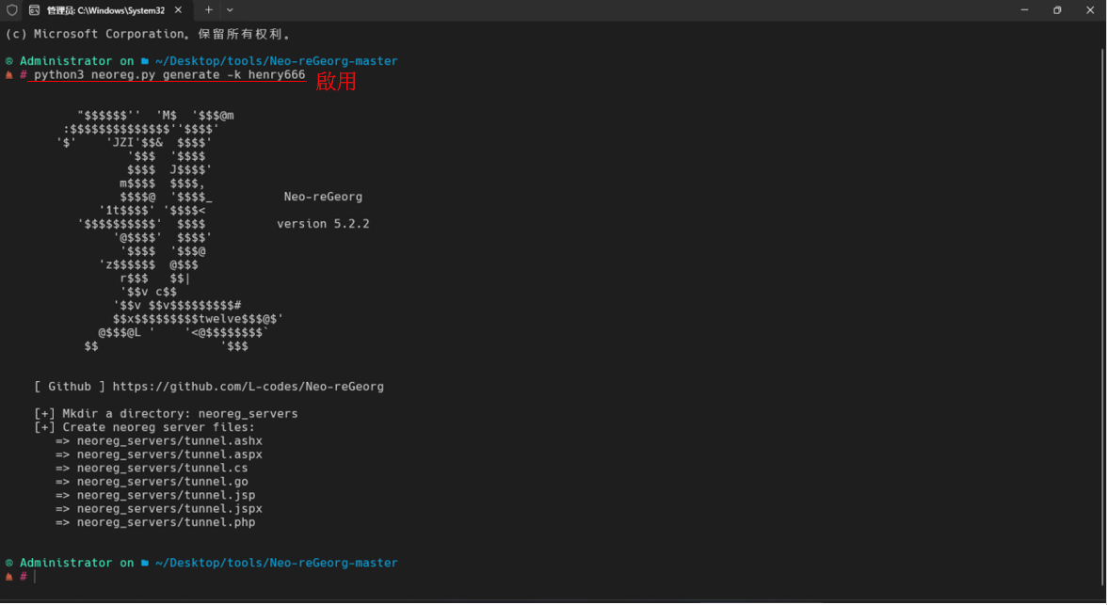The width and height of the screenshot is (1107, 605).
Task: Click the folder icon in the bottom prompt path
Action: (145, 564)
